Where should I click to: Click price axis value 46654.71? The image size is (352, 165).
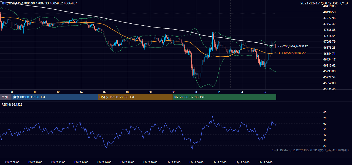pyautogui.click(x=329, y=54)
